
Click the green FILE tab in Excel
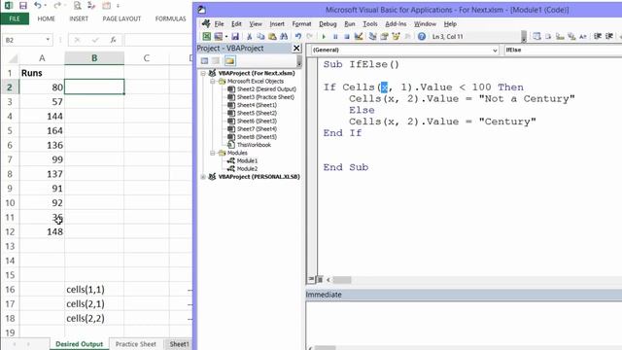tap(15, 18)
